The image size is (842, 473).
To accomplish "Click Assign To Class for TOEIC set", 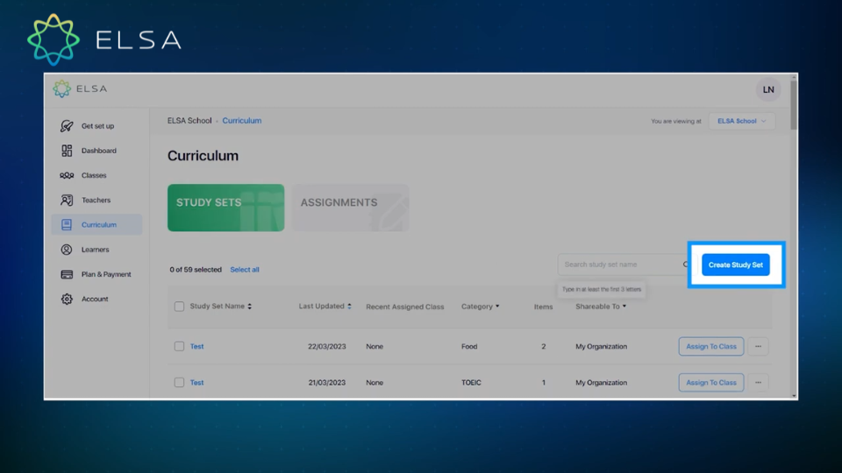I will point(711,383).
